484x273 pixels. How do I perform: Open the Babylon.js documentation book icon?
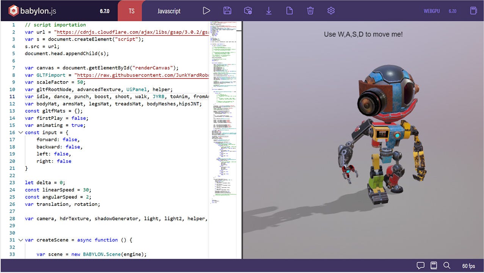433,266
